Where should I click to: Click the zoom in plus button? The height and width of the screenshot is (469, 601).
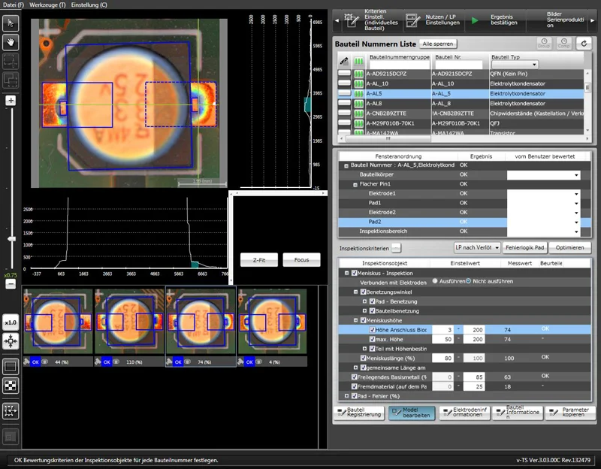pos(11,101)
